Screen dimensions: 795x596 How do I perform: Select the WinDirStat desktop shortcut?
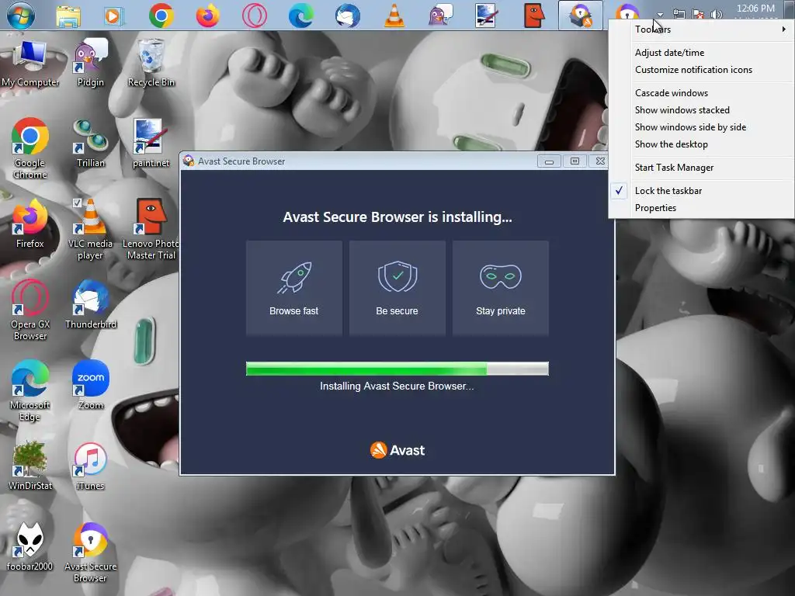coord(30,466)
